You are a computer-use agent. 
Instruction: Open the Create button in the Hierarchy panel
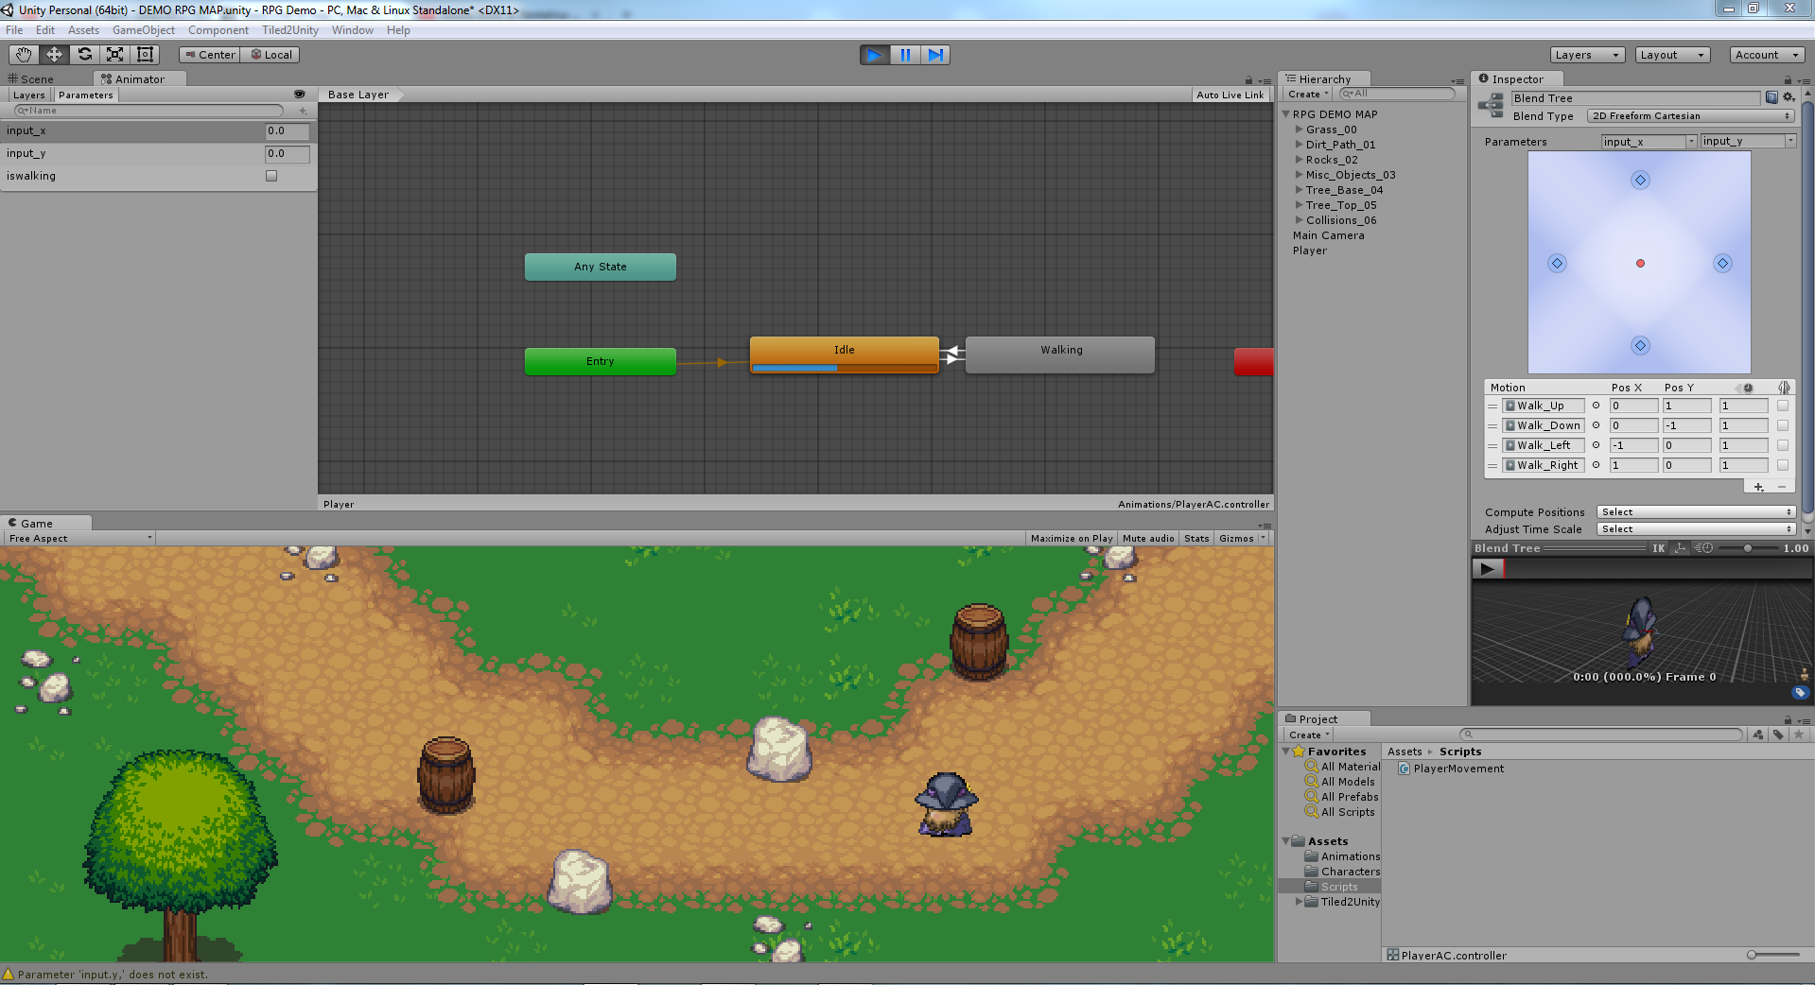(1308, 95)
